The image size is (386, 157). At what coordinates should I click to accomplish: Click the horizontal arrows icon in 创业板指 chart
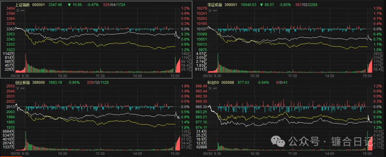[x=23, y=89]
